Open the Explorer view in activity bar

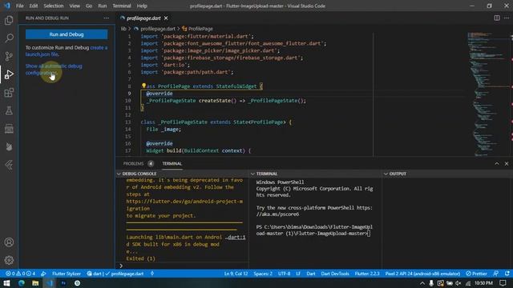pos(9,20)
